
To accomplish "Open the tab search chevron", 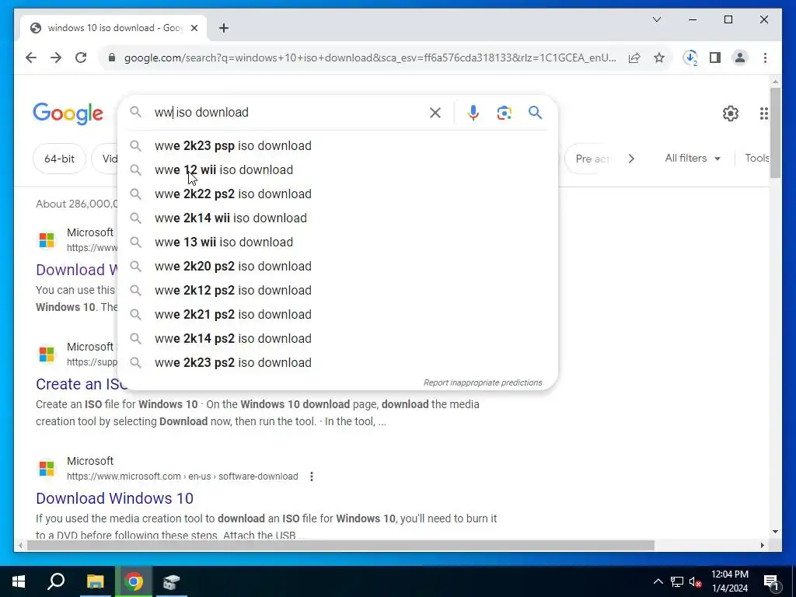I will [656, 19].
